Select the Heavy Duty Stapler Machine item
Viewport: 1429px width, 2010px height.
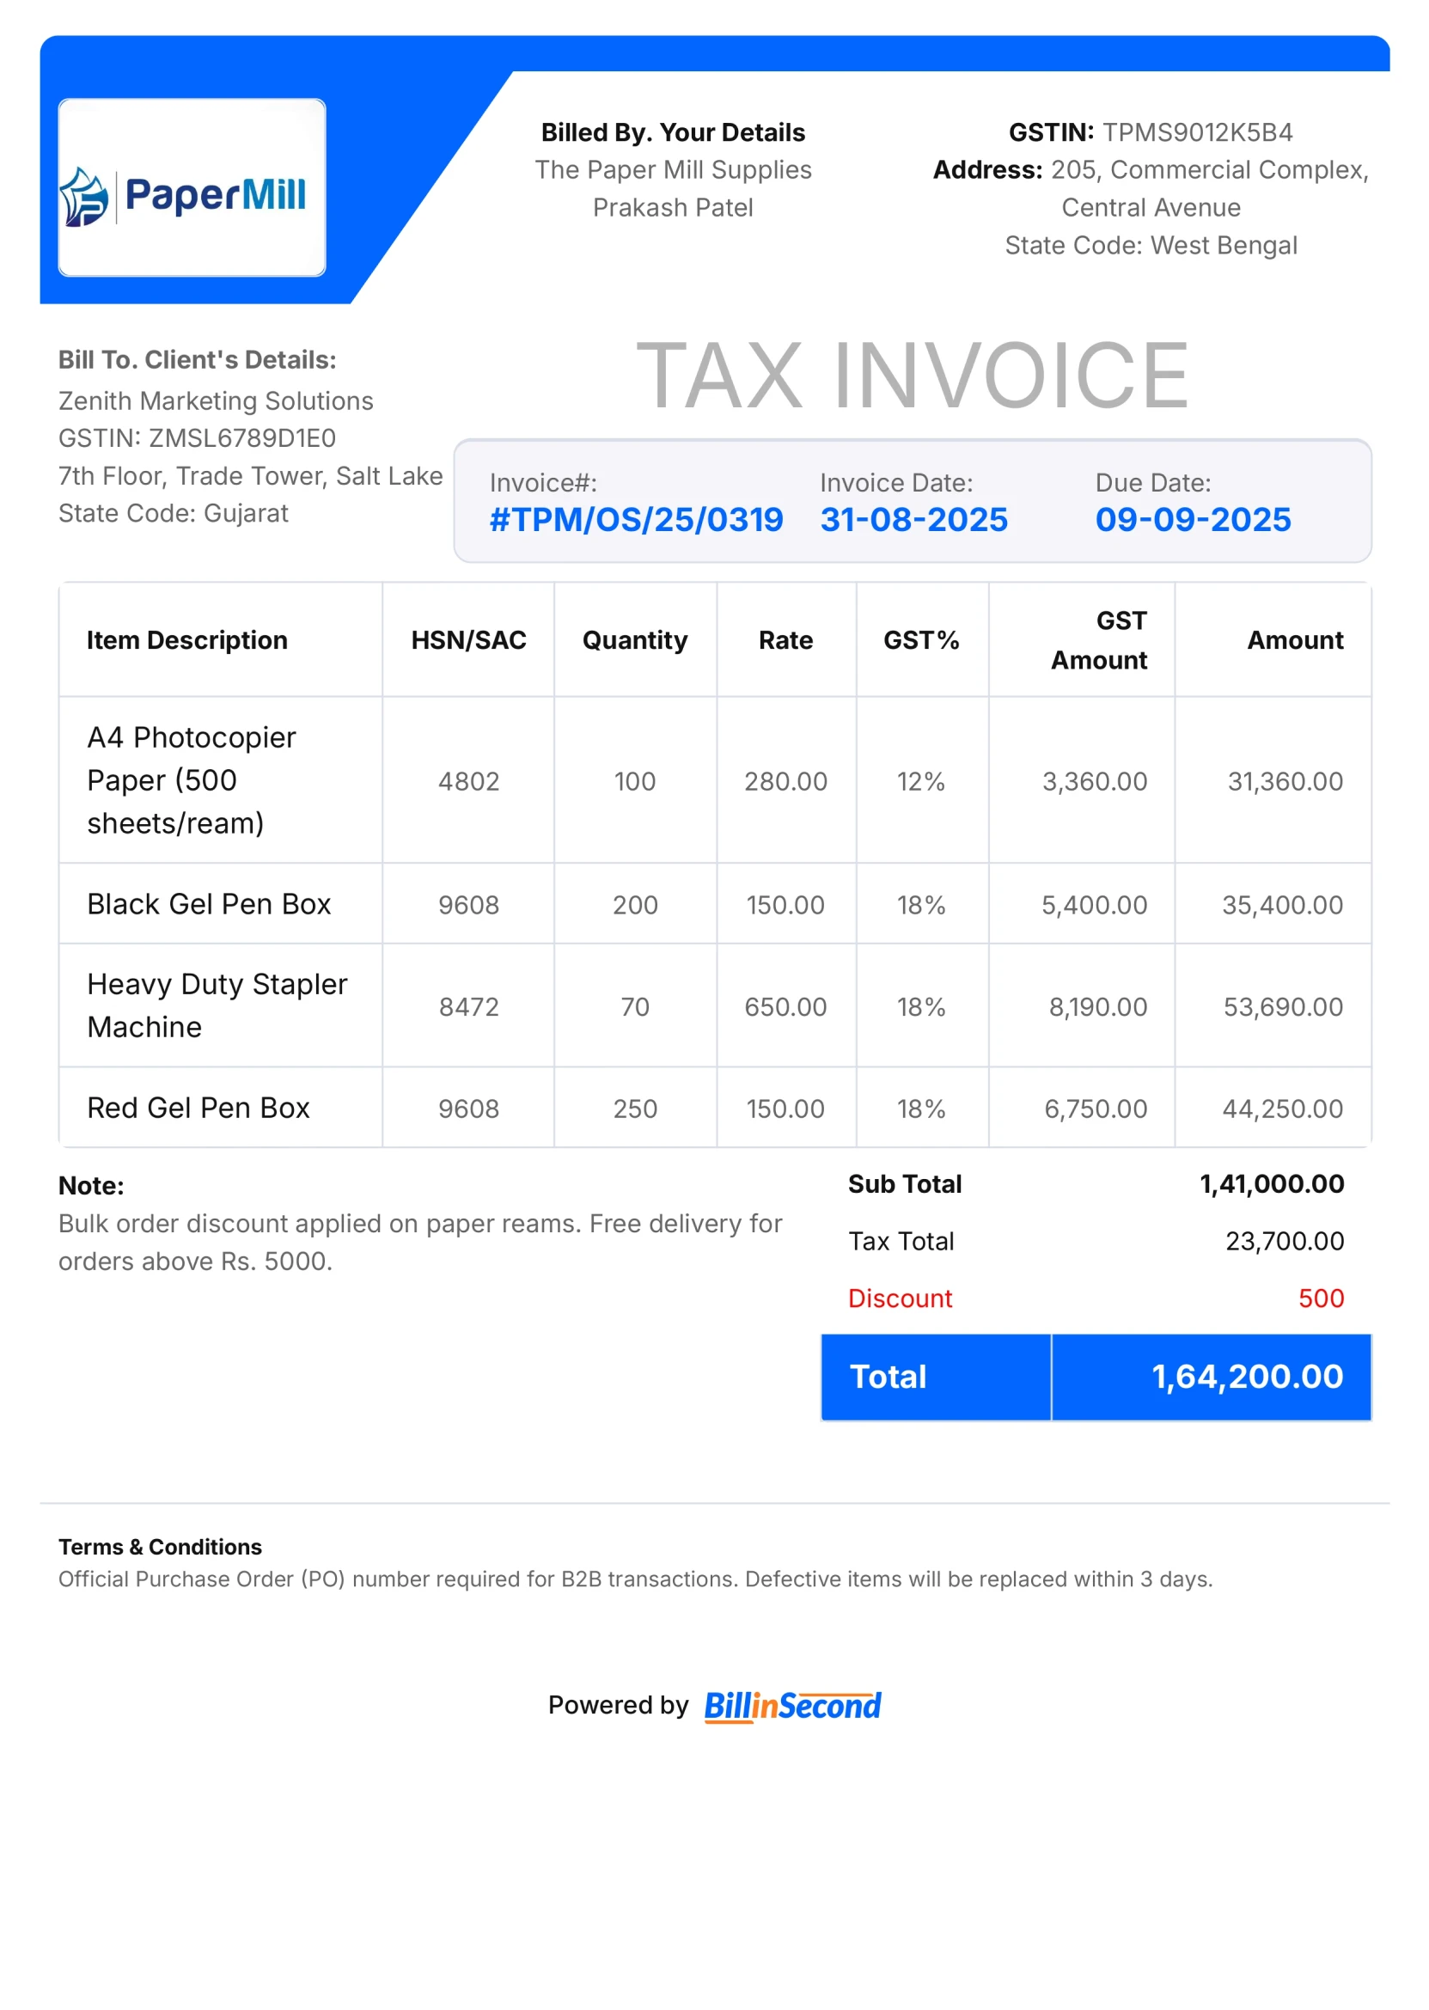tap(217, 1005)
